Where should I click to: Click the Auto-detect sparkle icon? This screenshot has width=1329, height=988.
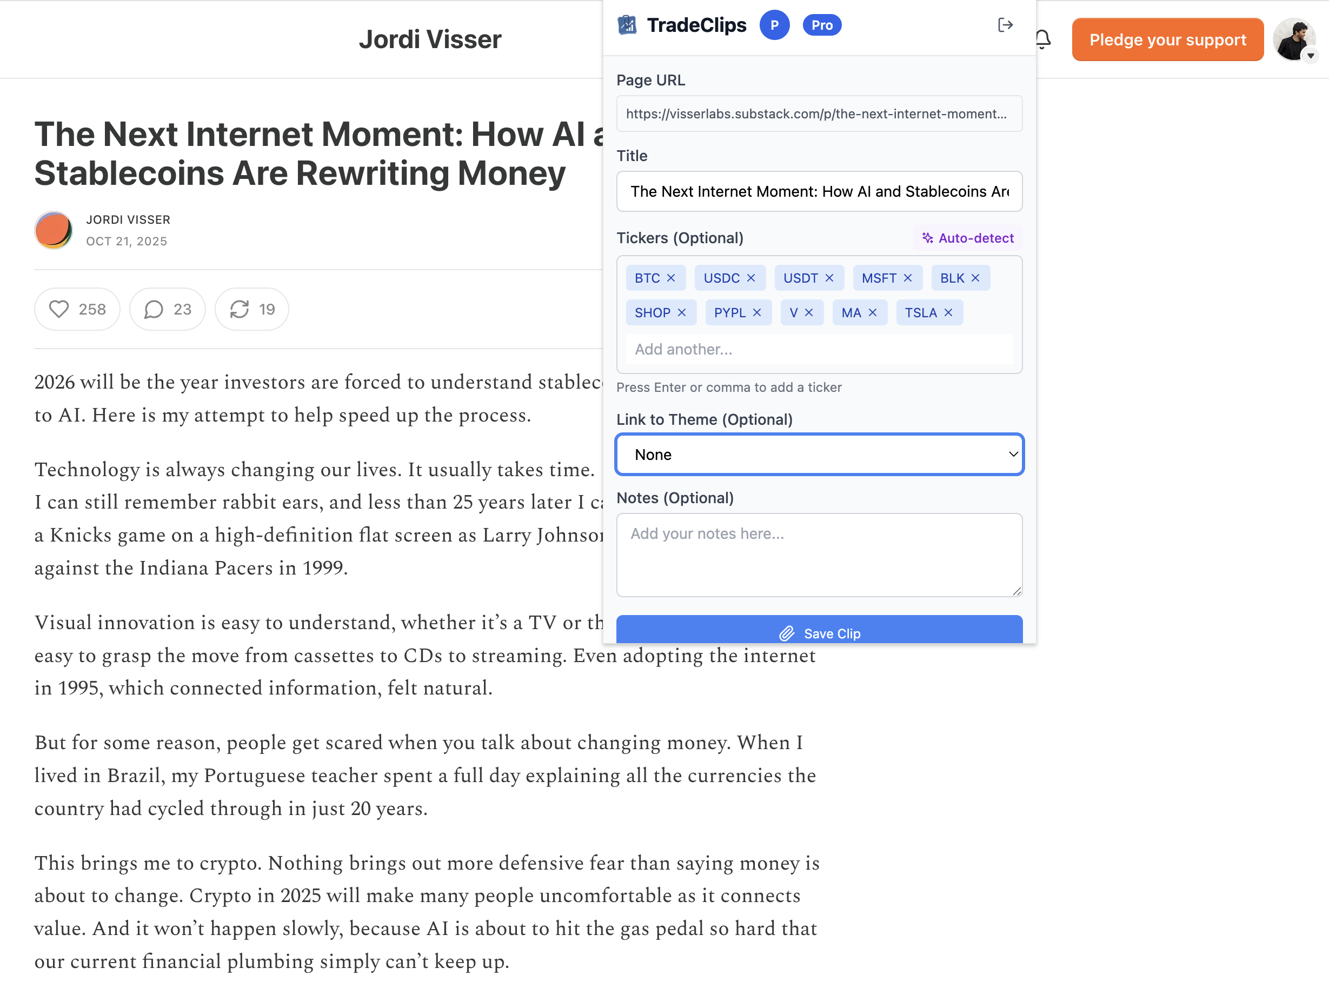tap(927, 237)
